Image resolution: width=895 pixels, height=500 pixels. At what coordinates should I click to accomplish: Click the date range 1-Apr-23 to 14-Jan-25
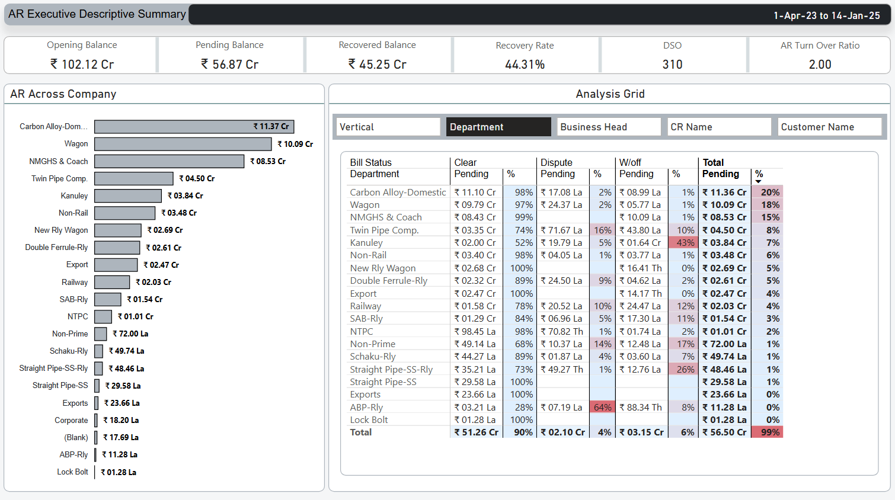click(x=827, y=15)
